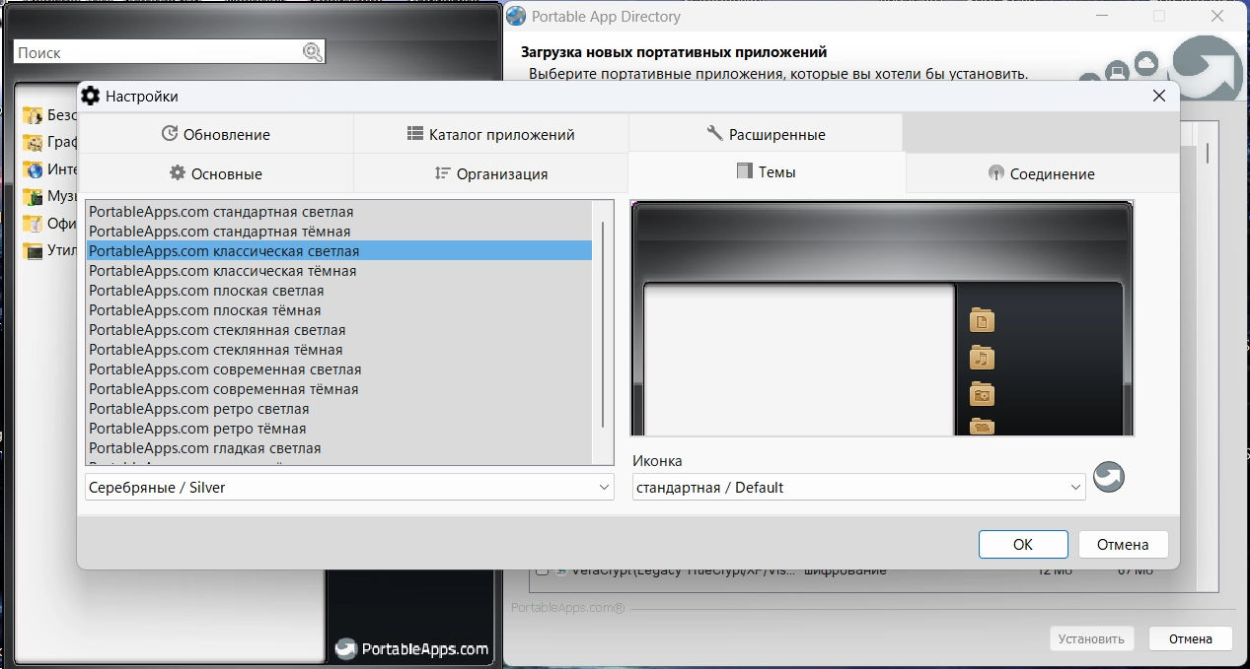1250x669 pixels.
Task: Select theme "PortableApps.com современная тёмная"
Action: (x=339, y=389)
